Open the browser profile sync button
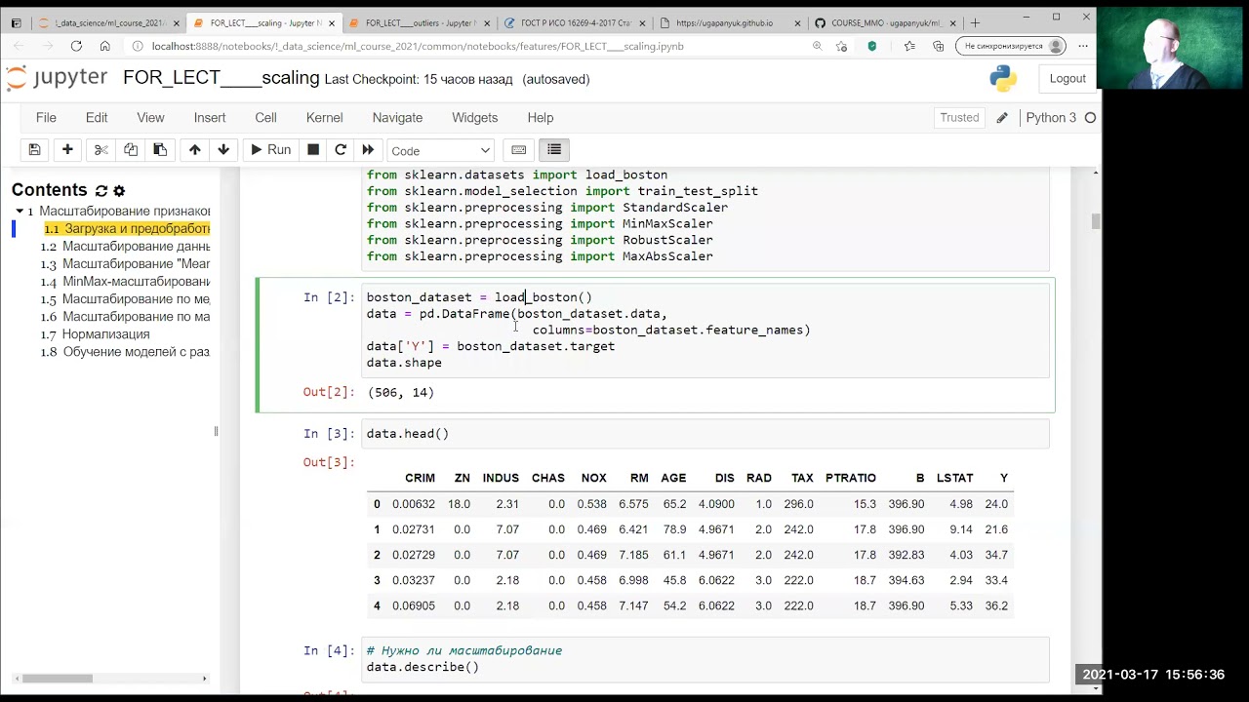This screenshot has height=702, width=1249. 1012,46
